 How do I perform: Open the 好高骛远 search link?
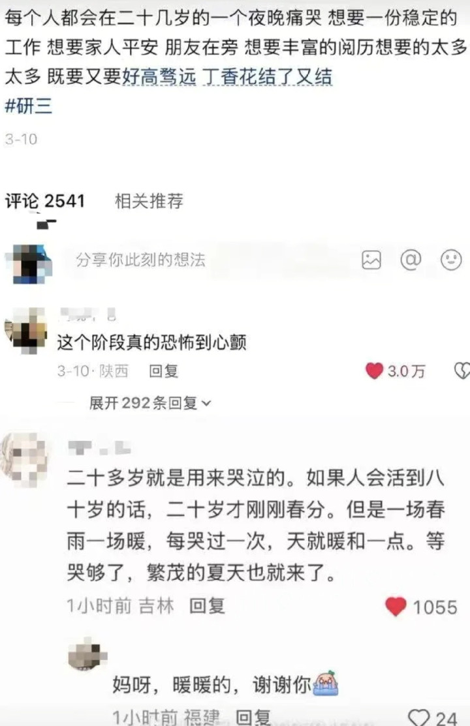pos(159,77)
